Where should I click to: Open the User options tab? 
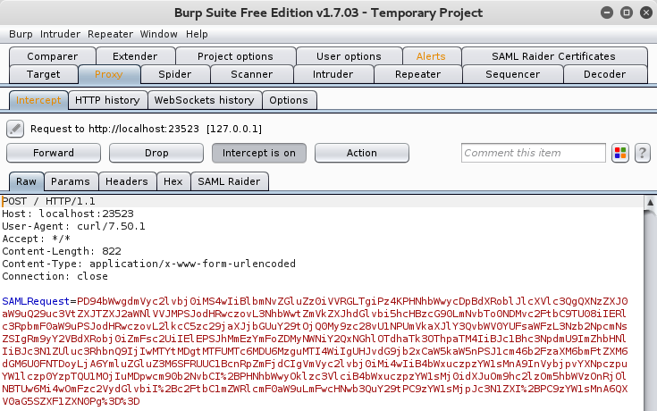coord(349,56)
